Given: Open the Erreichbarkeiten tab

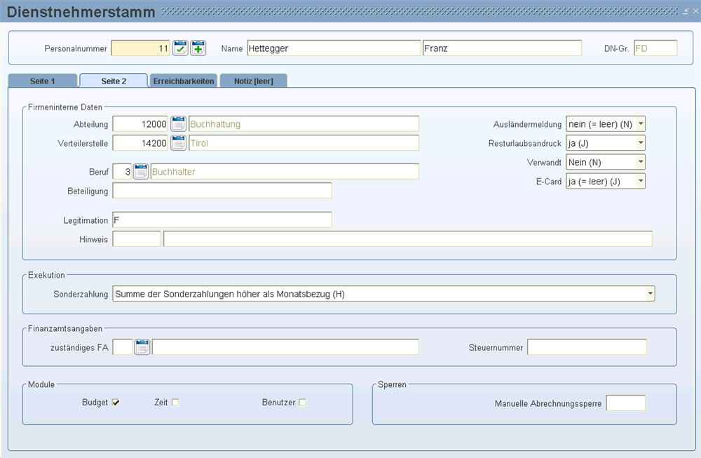Looking at the screenshot, I should 183,81.
